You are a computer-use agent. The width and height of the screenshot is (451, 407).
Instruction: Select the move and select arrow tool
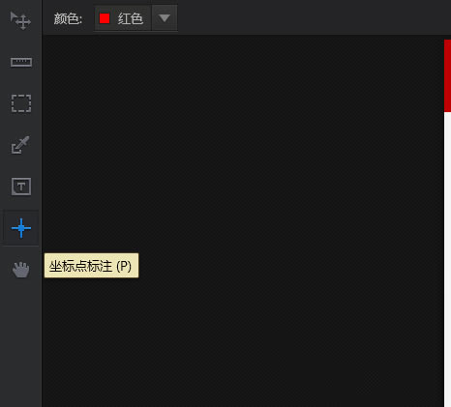tap(20, 20)
